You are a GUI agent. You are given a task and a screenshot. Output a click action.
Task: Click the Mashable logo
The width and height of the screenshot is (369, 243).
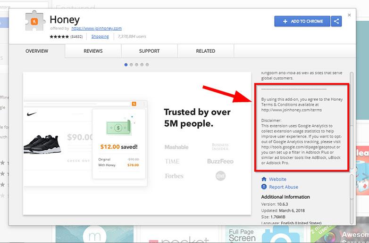click(x=176, y=147)
